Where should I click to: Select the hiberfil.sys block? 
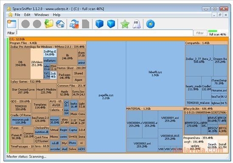(x=155, y=73)
